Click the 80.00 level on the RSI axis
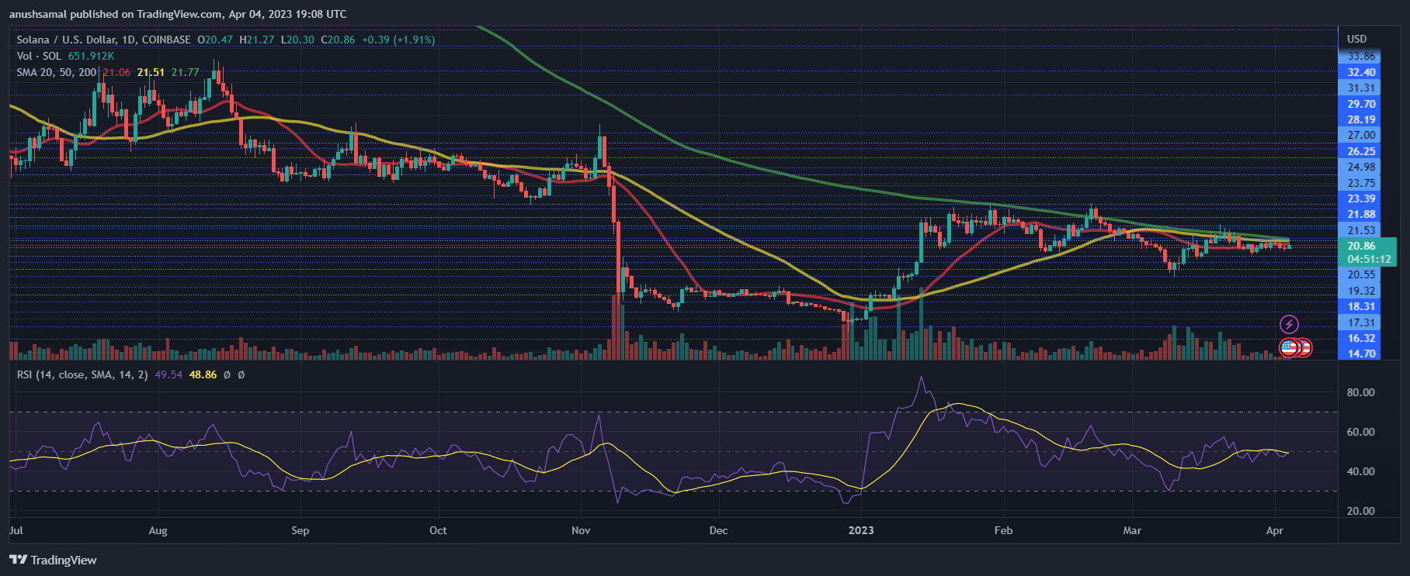 tap(1360, 392)
